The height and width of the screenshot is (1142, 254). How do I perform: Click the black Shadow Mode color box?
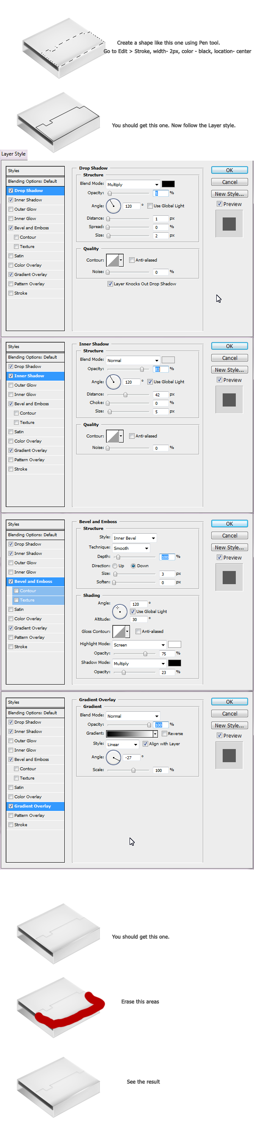[x=174, y=663]
